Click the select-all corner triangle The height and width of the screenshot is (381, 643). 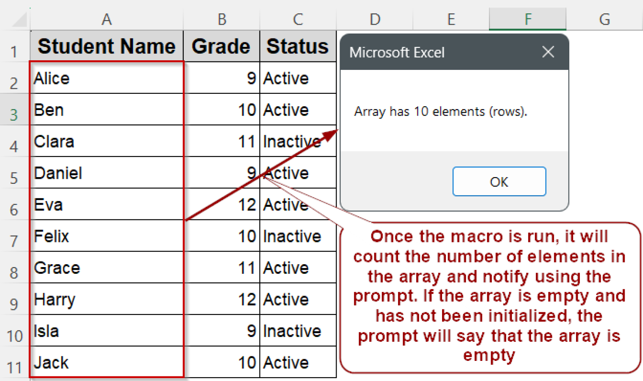[x=18, y=19]
